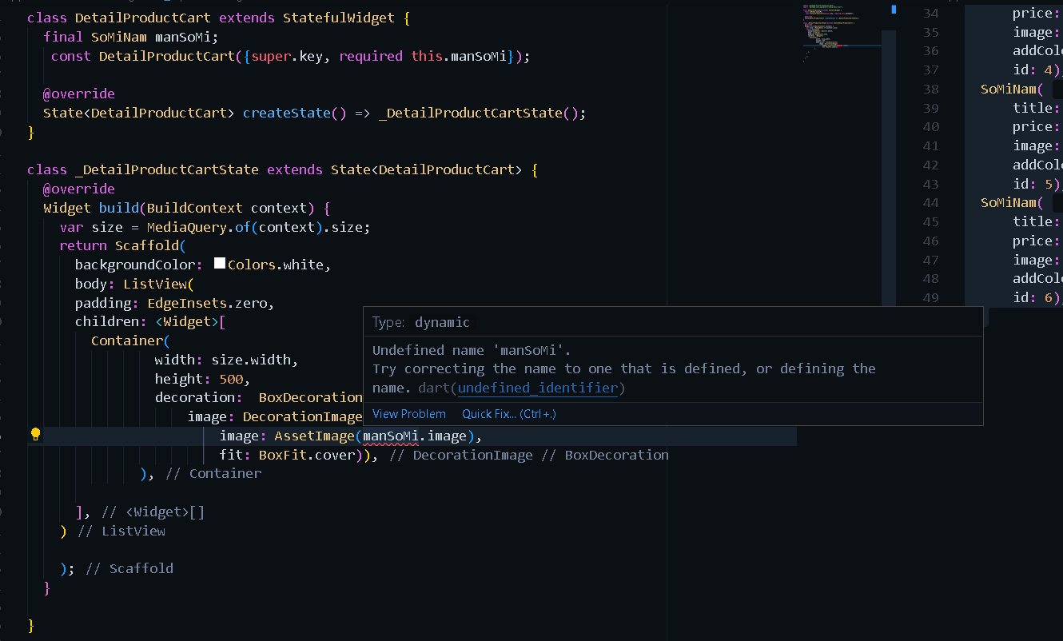
Task: Click 'id: 6)' in the right editor
Action: click(x=1037, y=297)
